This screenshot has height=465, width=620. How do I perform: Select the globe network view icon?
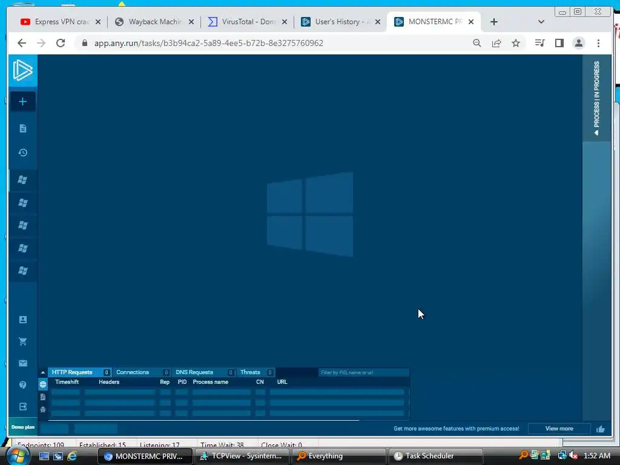point(43,384)
